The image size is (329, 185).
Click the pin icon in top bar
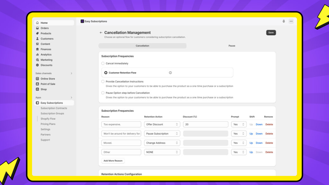(284, 22)
